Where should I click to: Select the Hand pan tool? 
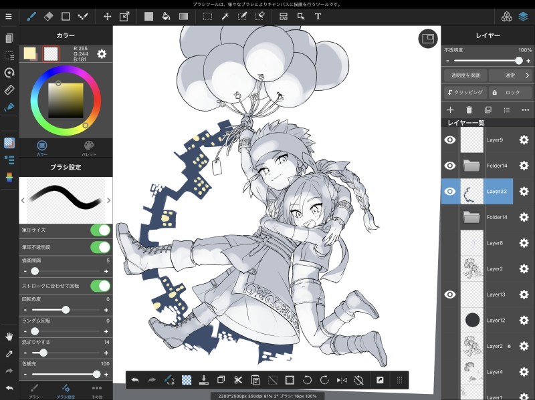click(9, 337)
